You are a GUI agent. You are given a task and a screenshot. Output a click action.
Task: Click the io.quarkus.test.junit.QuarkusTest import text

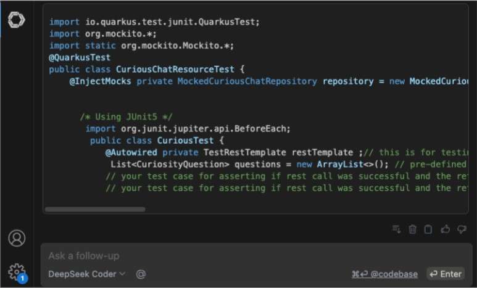click(x=172, y=22)
